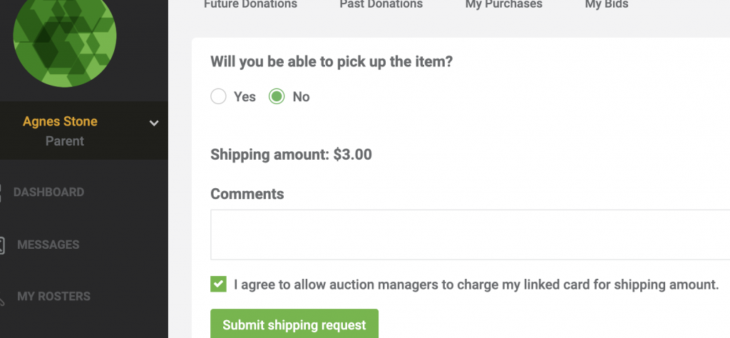The height and width of the screenshot is (338, 730).
Task: Open the My Purchases tab
Action: click(504, 4)
